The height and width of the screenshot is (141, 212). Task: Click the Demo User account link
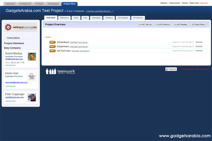point(194,3)
